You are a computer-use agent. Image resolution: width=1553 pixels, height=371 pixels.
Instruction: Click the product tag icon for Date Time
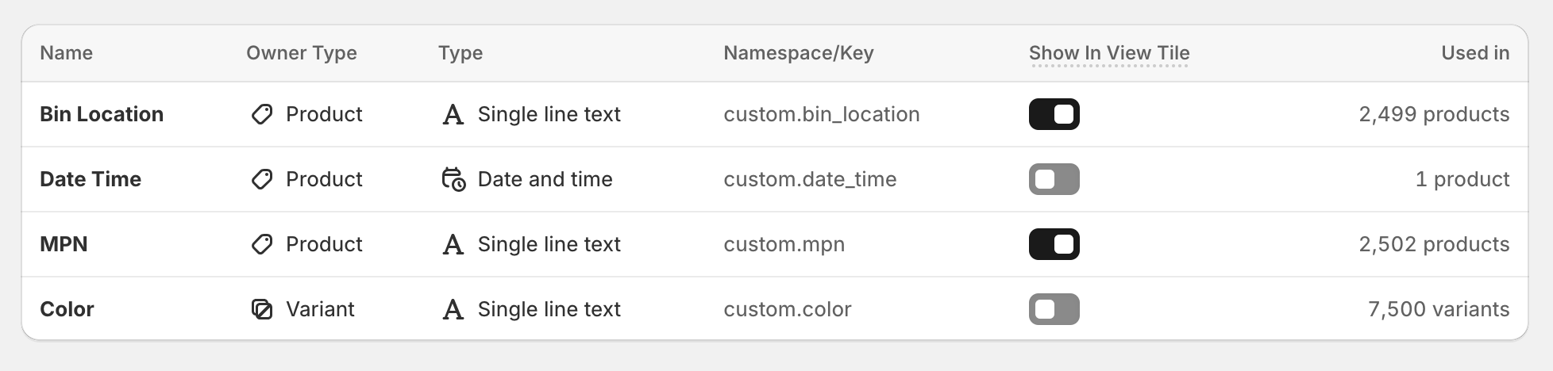click(x=262, y=180)
